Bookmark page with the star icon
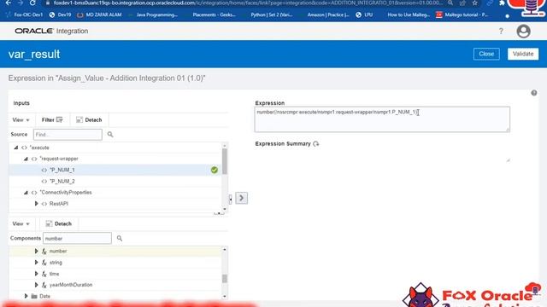 (475, 3)
